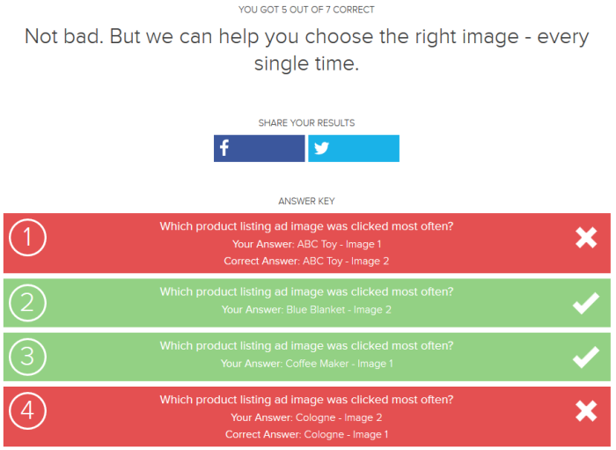Click Correct Answer: ABC Toy - Image 2 text

click(x=306, y=262)
